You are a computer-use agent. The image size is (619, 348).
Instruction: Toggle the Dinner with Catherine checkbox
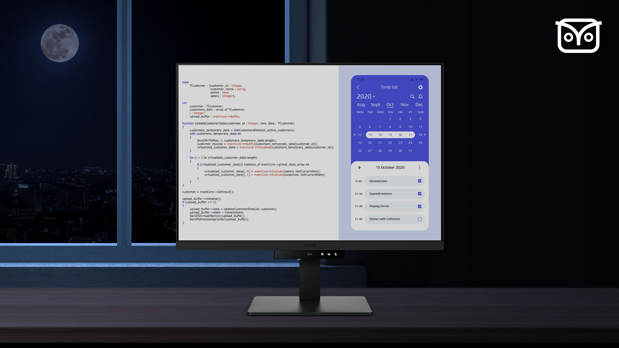click(420, 219)
